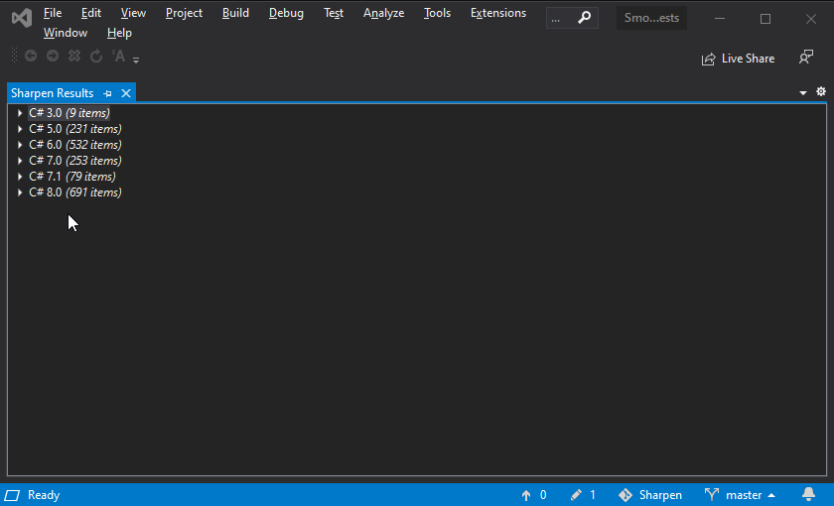The height and width of the screenshot is (506, 834).
Task: Maximize the Visual Studio window
Action: coord(765,19)
